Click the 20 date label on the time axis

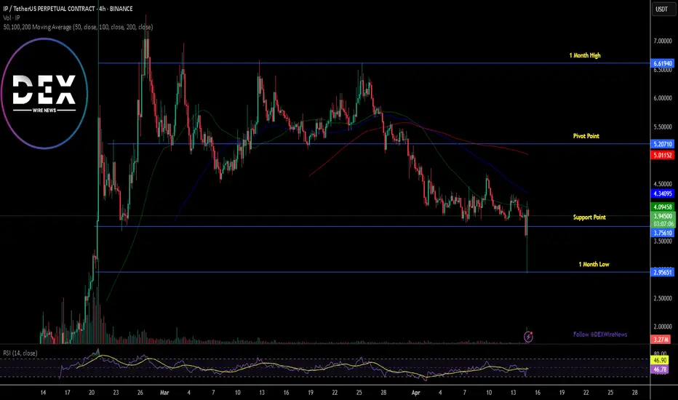(92, 393)
